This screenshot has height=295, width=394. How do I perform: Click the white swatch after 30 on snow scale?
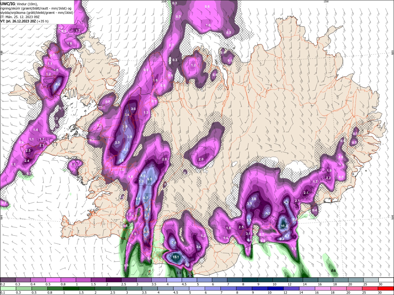(x=386, y=280)
